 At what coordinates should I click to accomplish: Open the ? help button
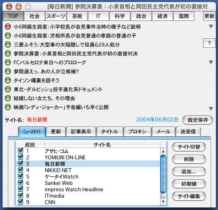tap(209, 43)
